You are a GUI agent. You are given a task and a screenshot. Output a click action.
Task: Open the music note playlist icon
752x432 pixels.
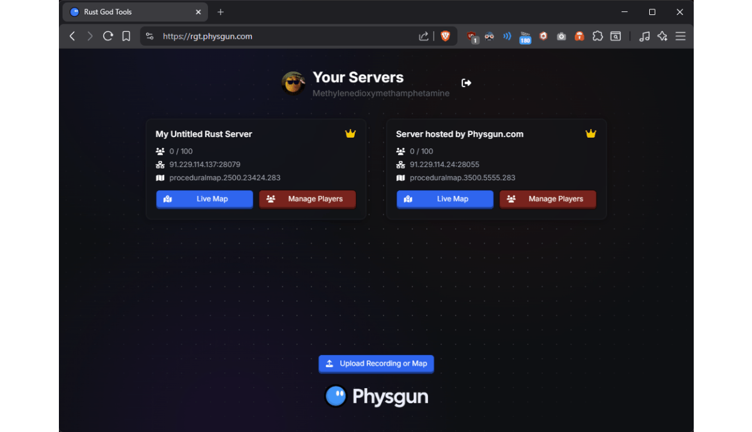[x=644, y=36]
